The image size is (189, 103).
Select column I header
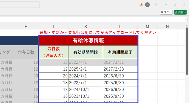(x=54, y=27)
